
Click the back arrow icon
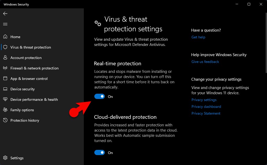pos(5,14)
